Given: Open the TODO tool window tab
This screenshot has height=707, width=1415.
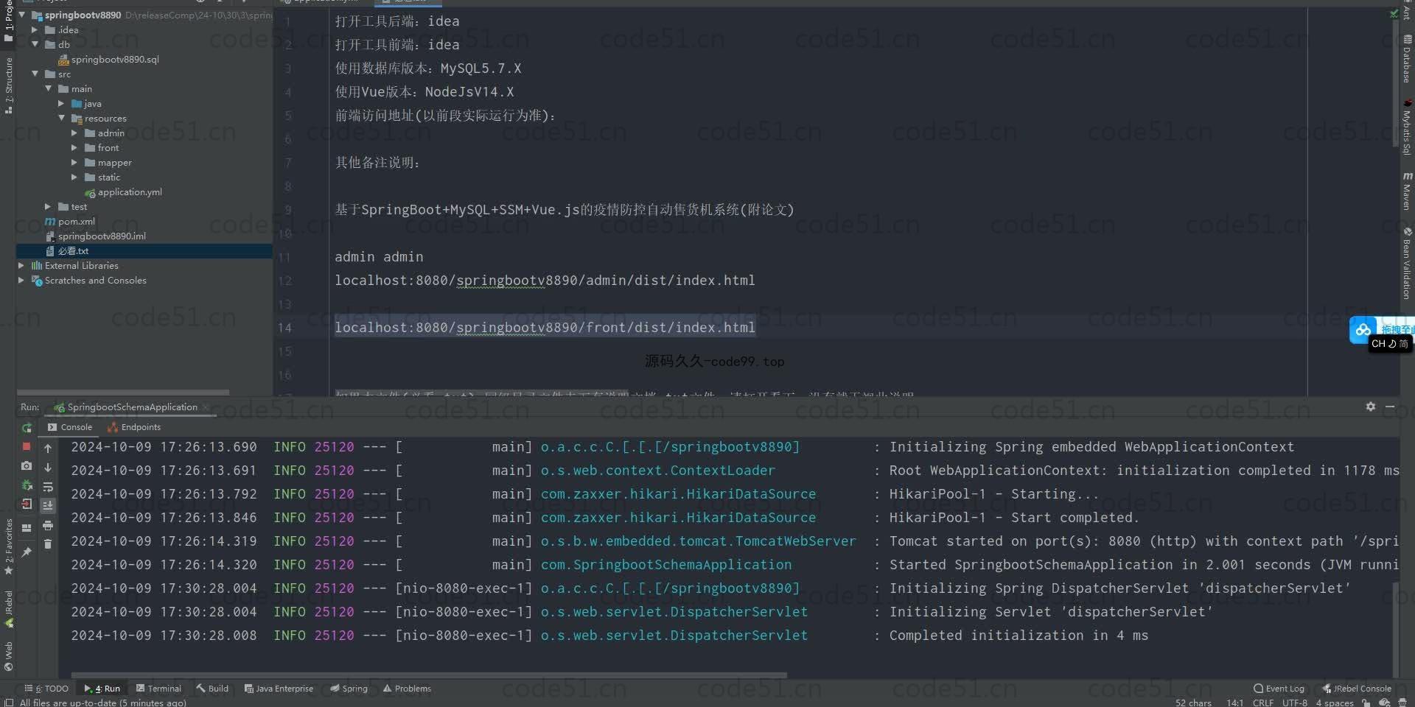Looking at the screenshot, I should pos(46,689).
